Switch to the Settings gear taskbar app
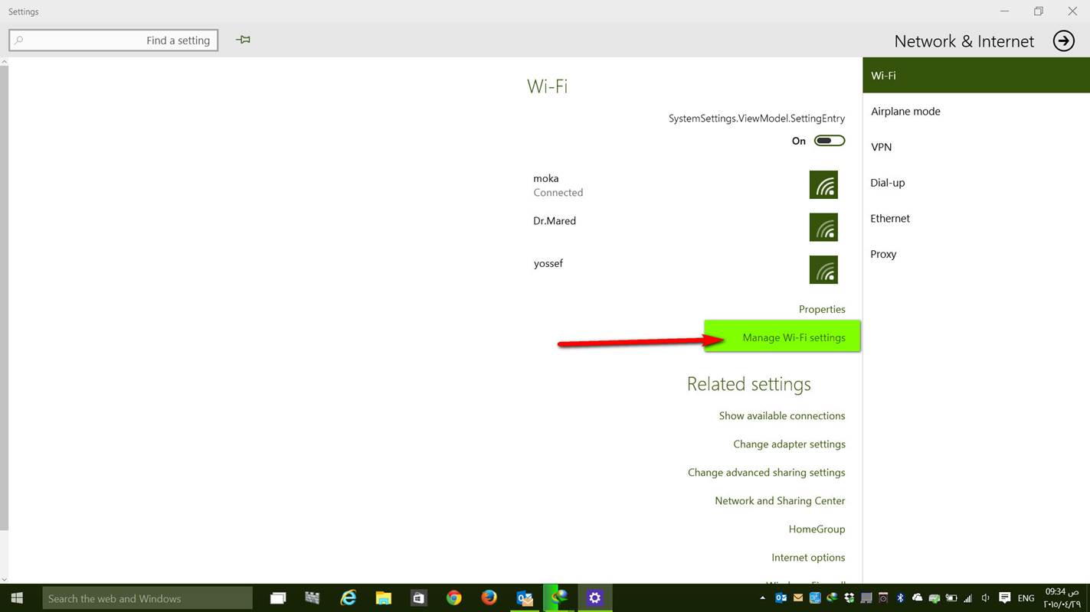This screenshot has width=1090, height=612. 595,598
